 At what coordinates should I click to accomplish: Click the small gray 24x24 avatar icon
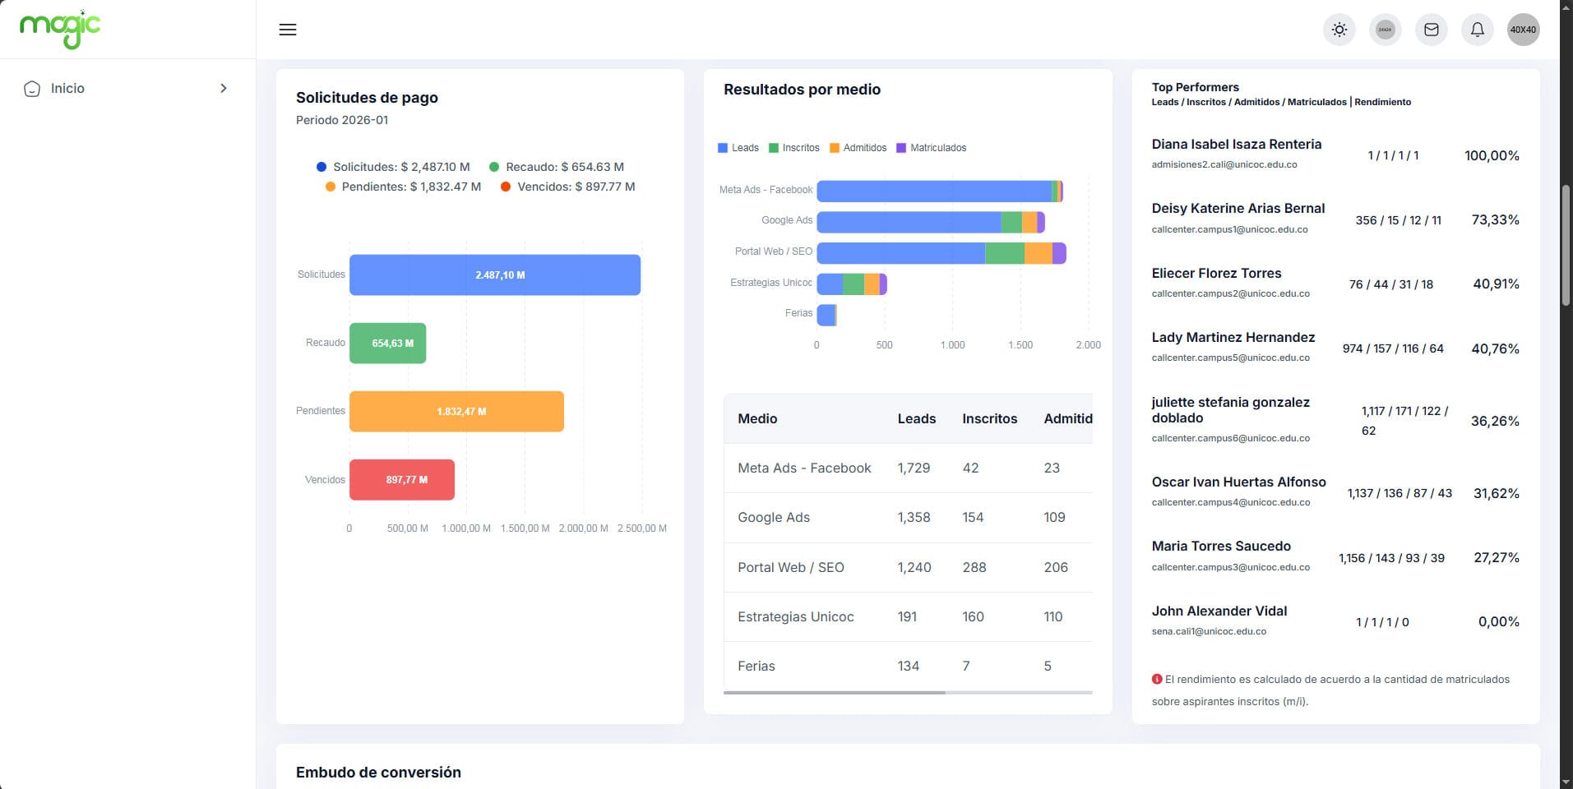(x=1386, y=30)
